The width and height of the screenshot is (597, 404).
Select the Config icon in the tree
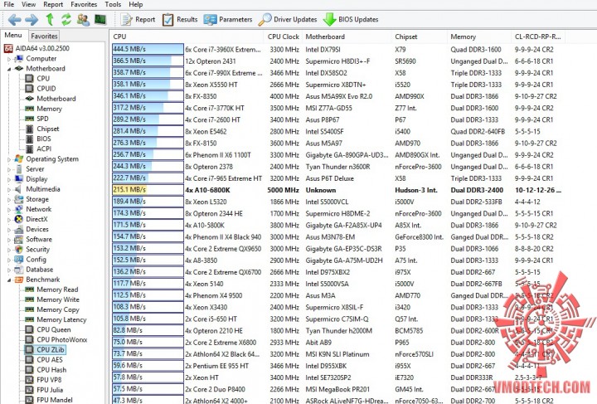18,260
